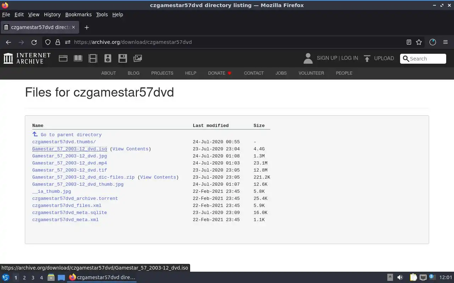
Task: Open the VOLUNTEER nav link
Action: tap(311, 73)
